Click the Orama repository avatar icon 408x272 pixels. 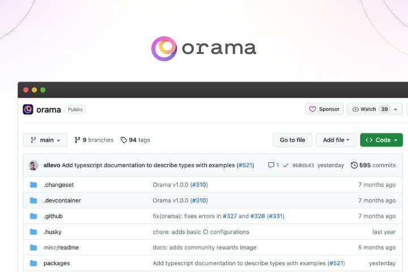tap(28, 109)
